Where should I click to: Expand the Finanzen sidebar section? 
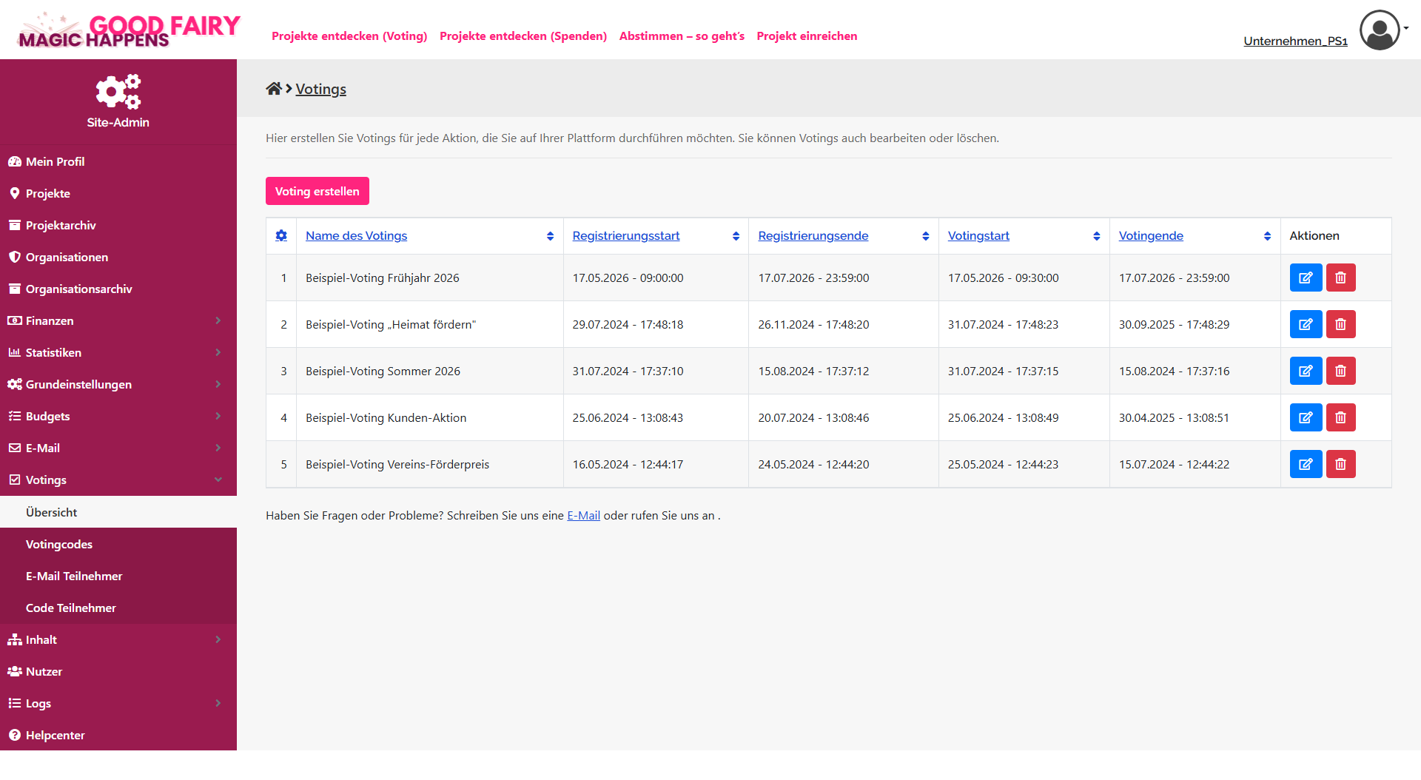tap(118, 320)
